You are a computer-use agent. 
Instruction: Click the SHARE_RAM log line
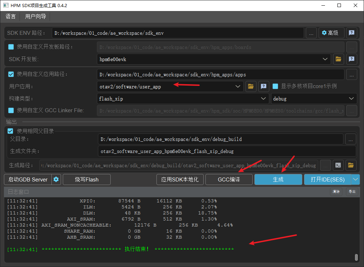tap(112, 231)
